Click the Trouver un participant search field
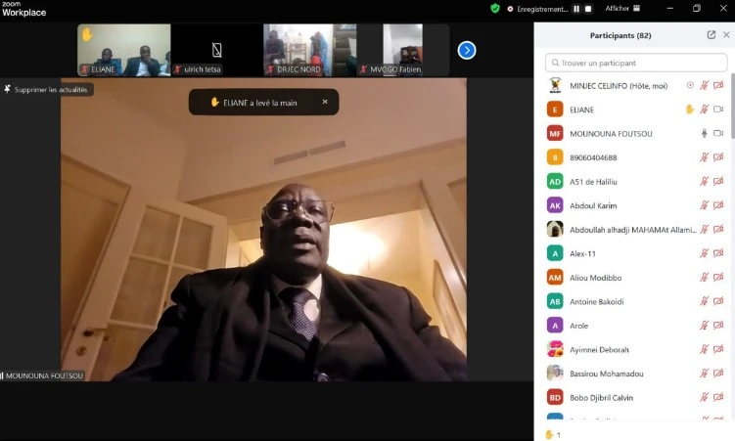Screen dimensions: 735x441 636,63
